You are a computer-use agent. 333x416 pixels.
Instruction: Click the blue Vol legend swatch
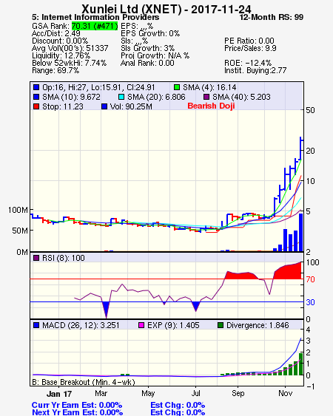(x=104, y=106)
